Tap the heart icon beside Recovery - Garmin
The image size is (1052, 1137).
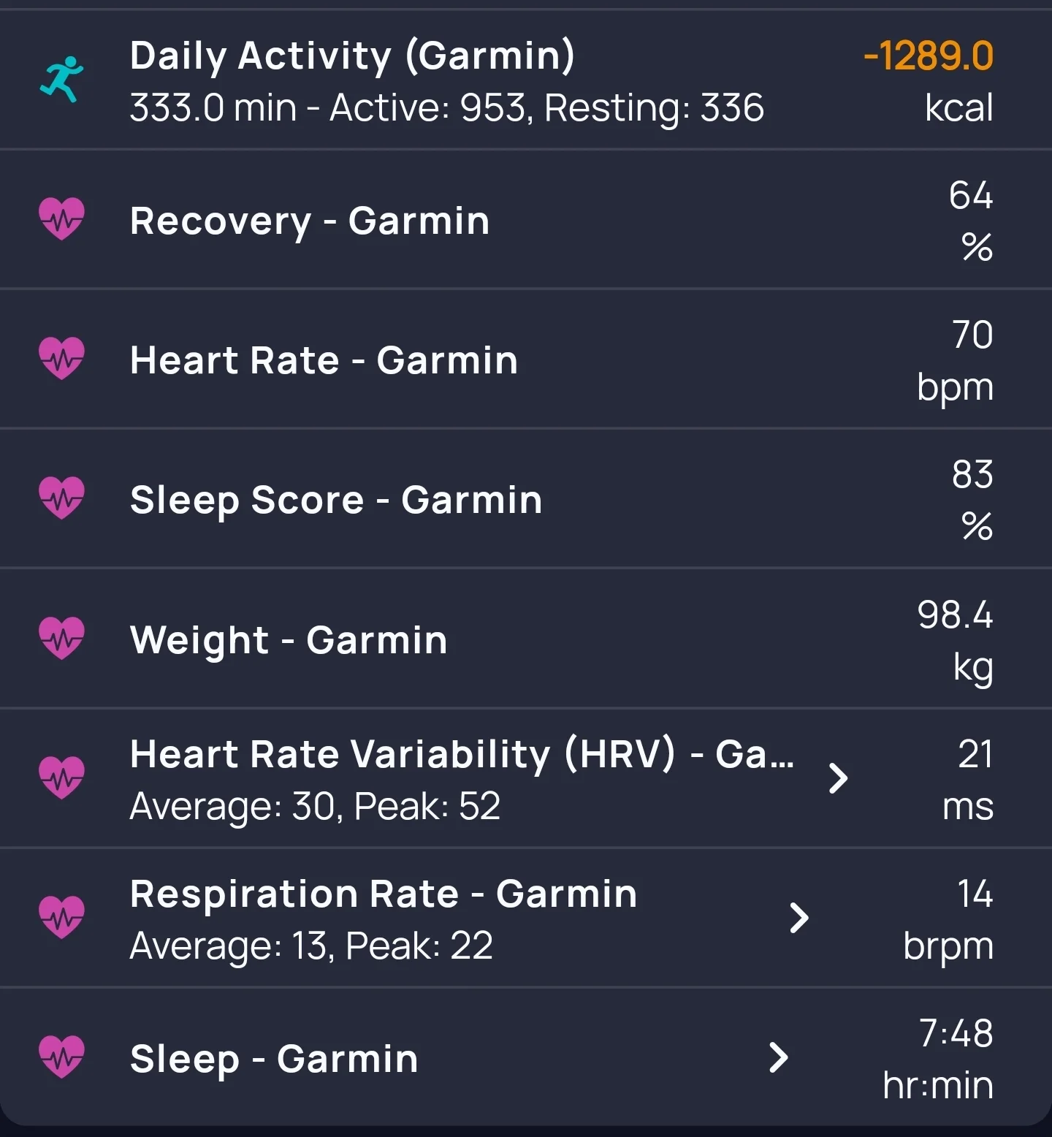click(61, 218)
